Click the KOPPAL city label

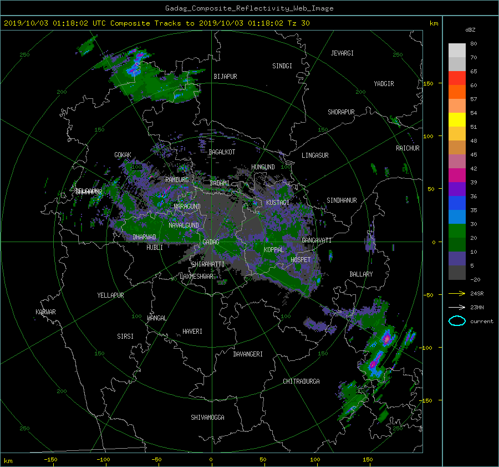point(274,250)
